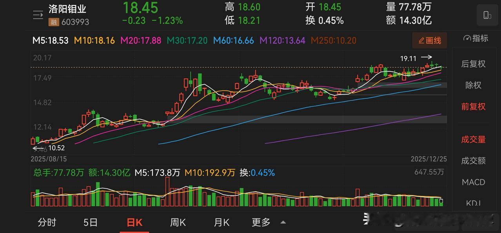Click the 高 18.60 high value

point(243,7)
